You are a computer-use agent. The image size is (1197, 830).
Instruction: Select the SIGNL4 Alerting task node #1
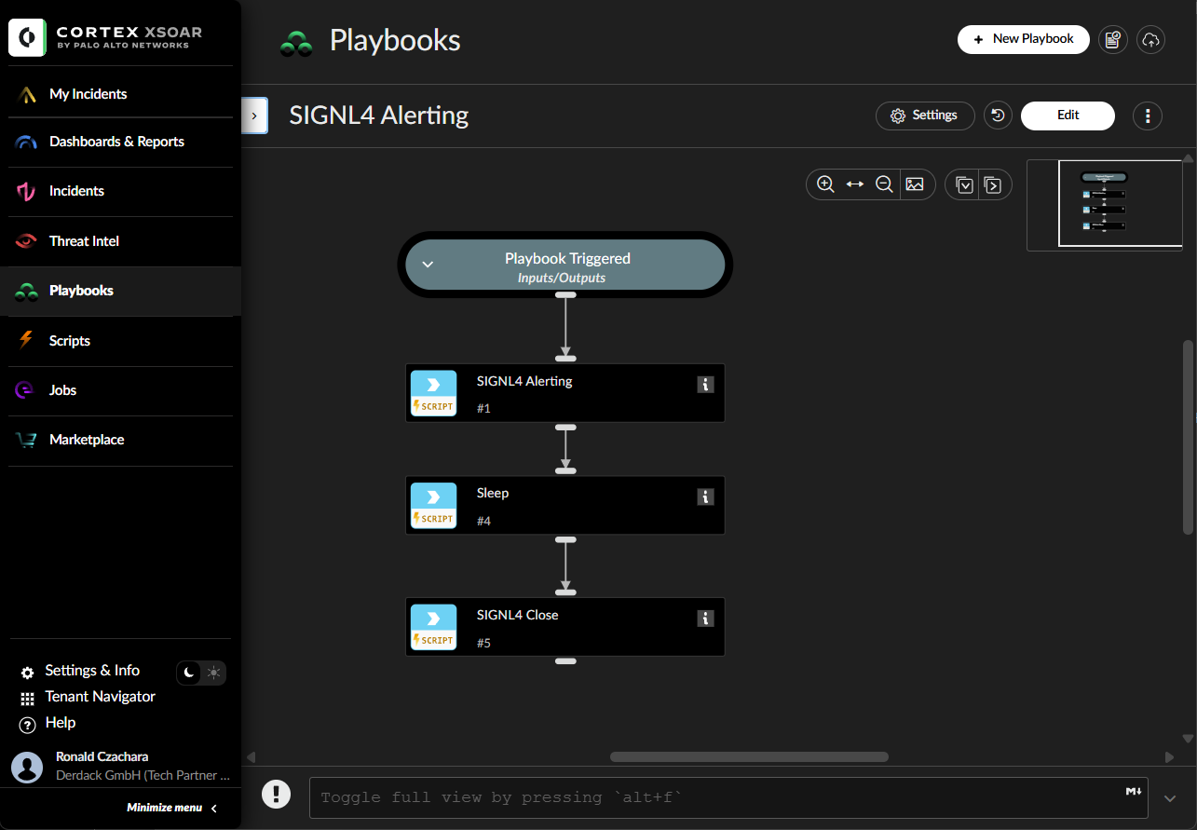(x=564, y=393)
